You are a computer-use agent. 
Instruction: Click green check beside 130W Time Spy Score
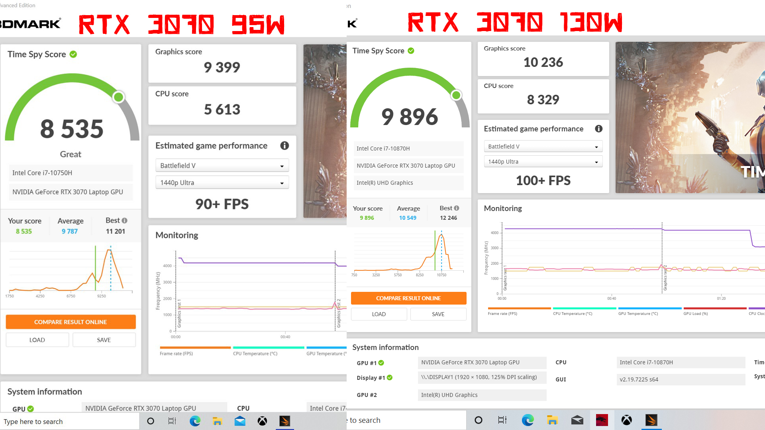(x=411, y=51)
